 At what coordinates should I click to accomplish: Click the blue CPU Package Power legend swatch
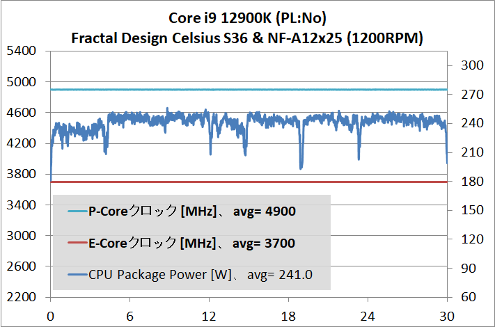click(77, 275)
